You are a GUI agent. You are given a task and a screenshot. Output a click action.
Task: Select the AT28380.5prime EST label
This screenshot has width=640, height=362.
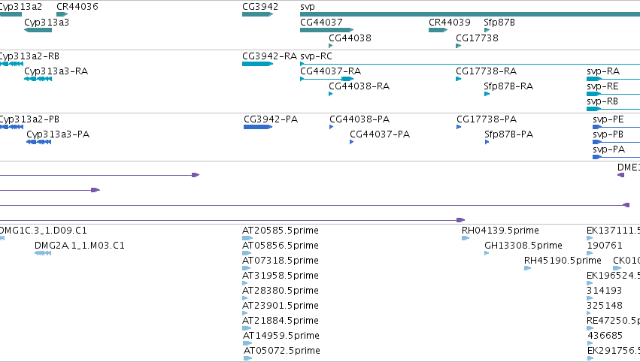pyautogui.click(x=281, y=291)
